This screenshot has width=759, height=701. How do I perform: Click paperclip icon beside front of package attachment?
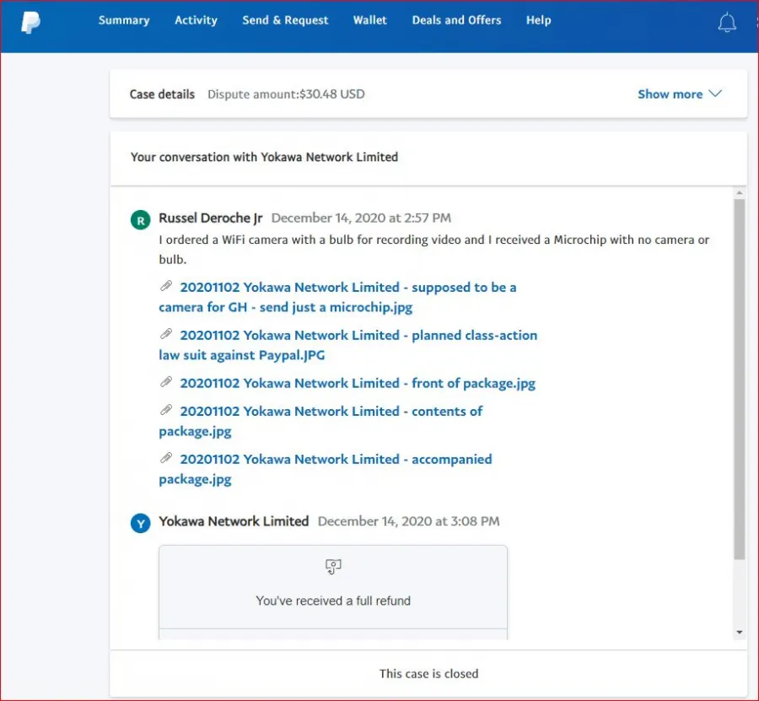pos(166,382)
